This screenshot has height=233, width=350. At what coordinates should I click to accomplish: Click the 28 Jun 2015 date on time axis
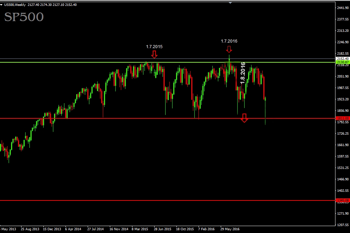coord(163,229)
